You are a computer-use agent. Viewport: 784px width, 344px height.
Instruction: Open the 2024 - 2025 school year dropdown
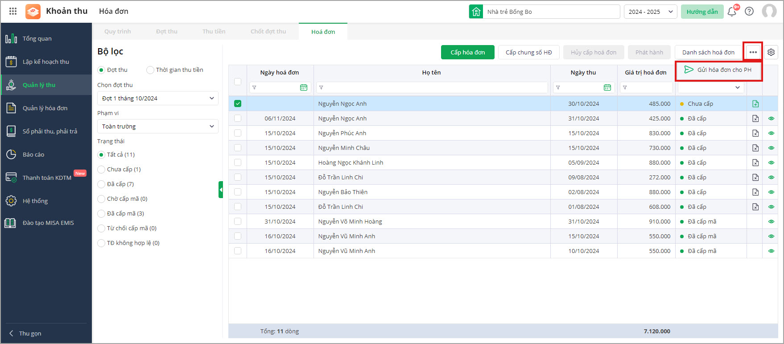coord(650,12)
